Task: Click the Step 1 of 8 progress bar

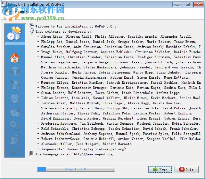Action: [x=76, y=169]
